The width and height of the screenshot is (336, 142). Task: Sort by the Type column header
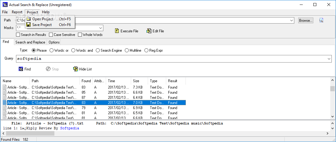(157, 81)
